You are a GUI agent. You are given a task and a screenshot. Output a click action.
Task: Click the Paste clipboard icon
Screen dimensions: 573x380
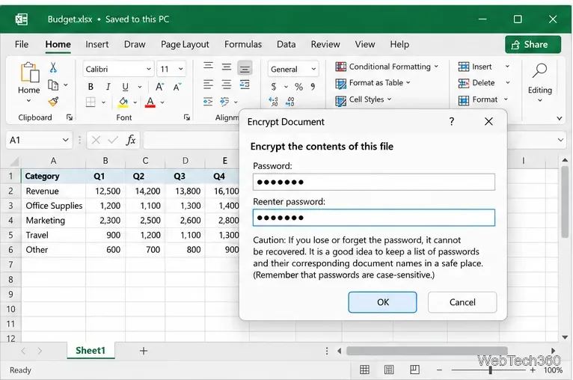click(x=30, y=73)
